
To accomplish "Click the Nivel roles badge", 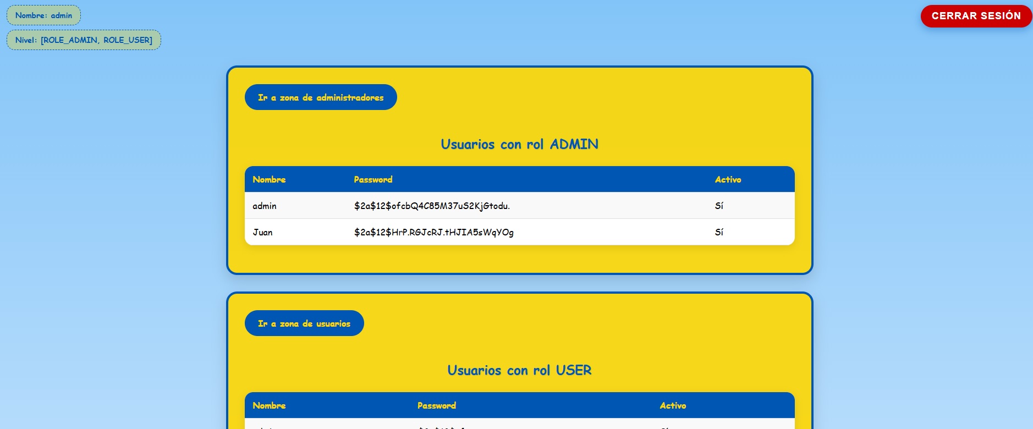I will coord(84,40).
